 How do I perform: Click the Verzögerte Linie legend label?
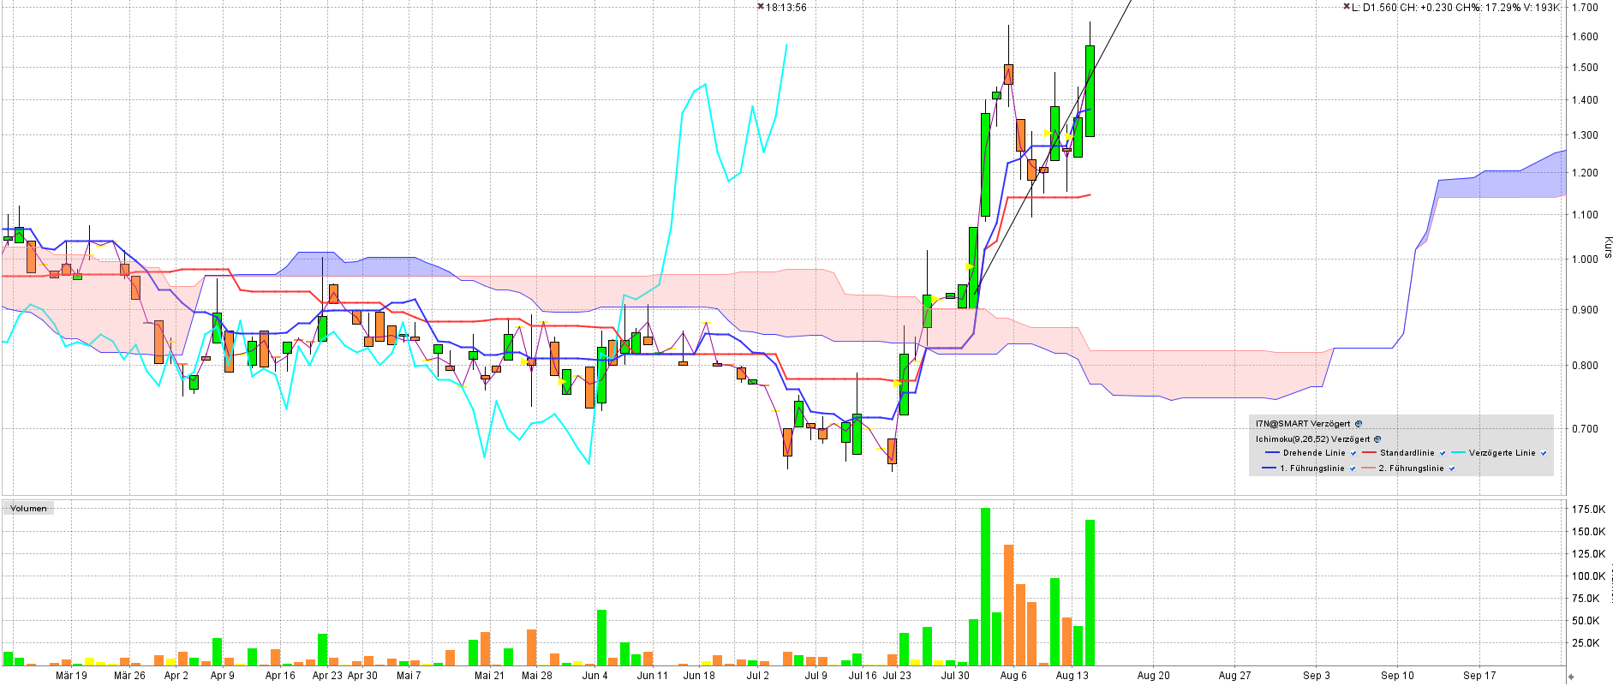click(x=1502, y=453)
